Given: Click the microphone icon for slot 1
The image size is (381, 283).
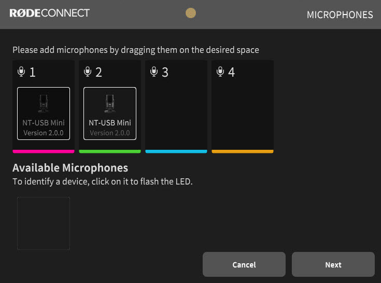Looking at the screenshot, I should point(21,72).
